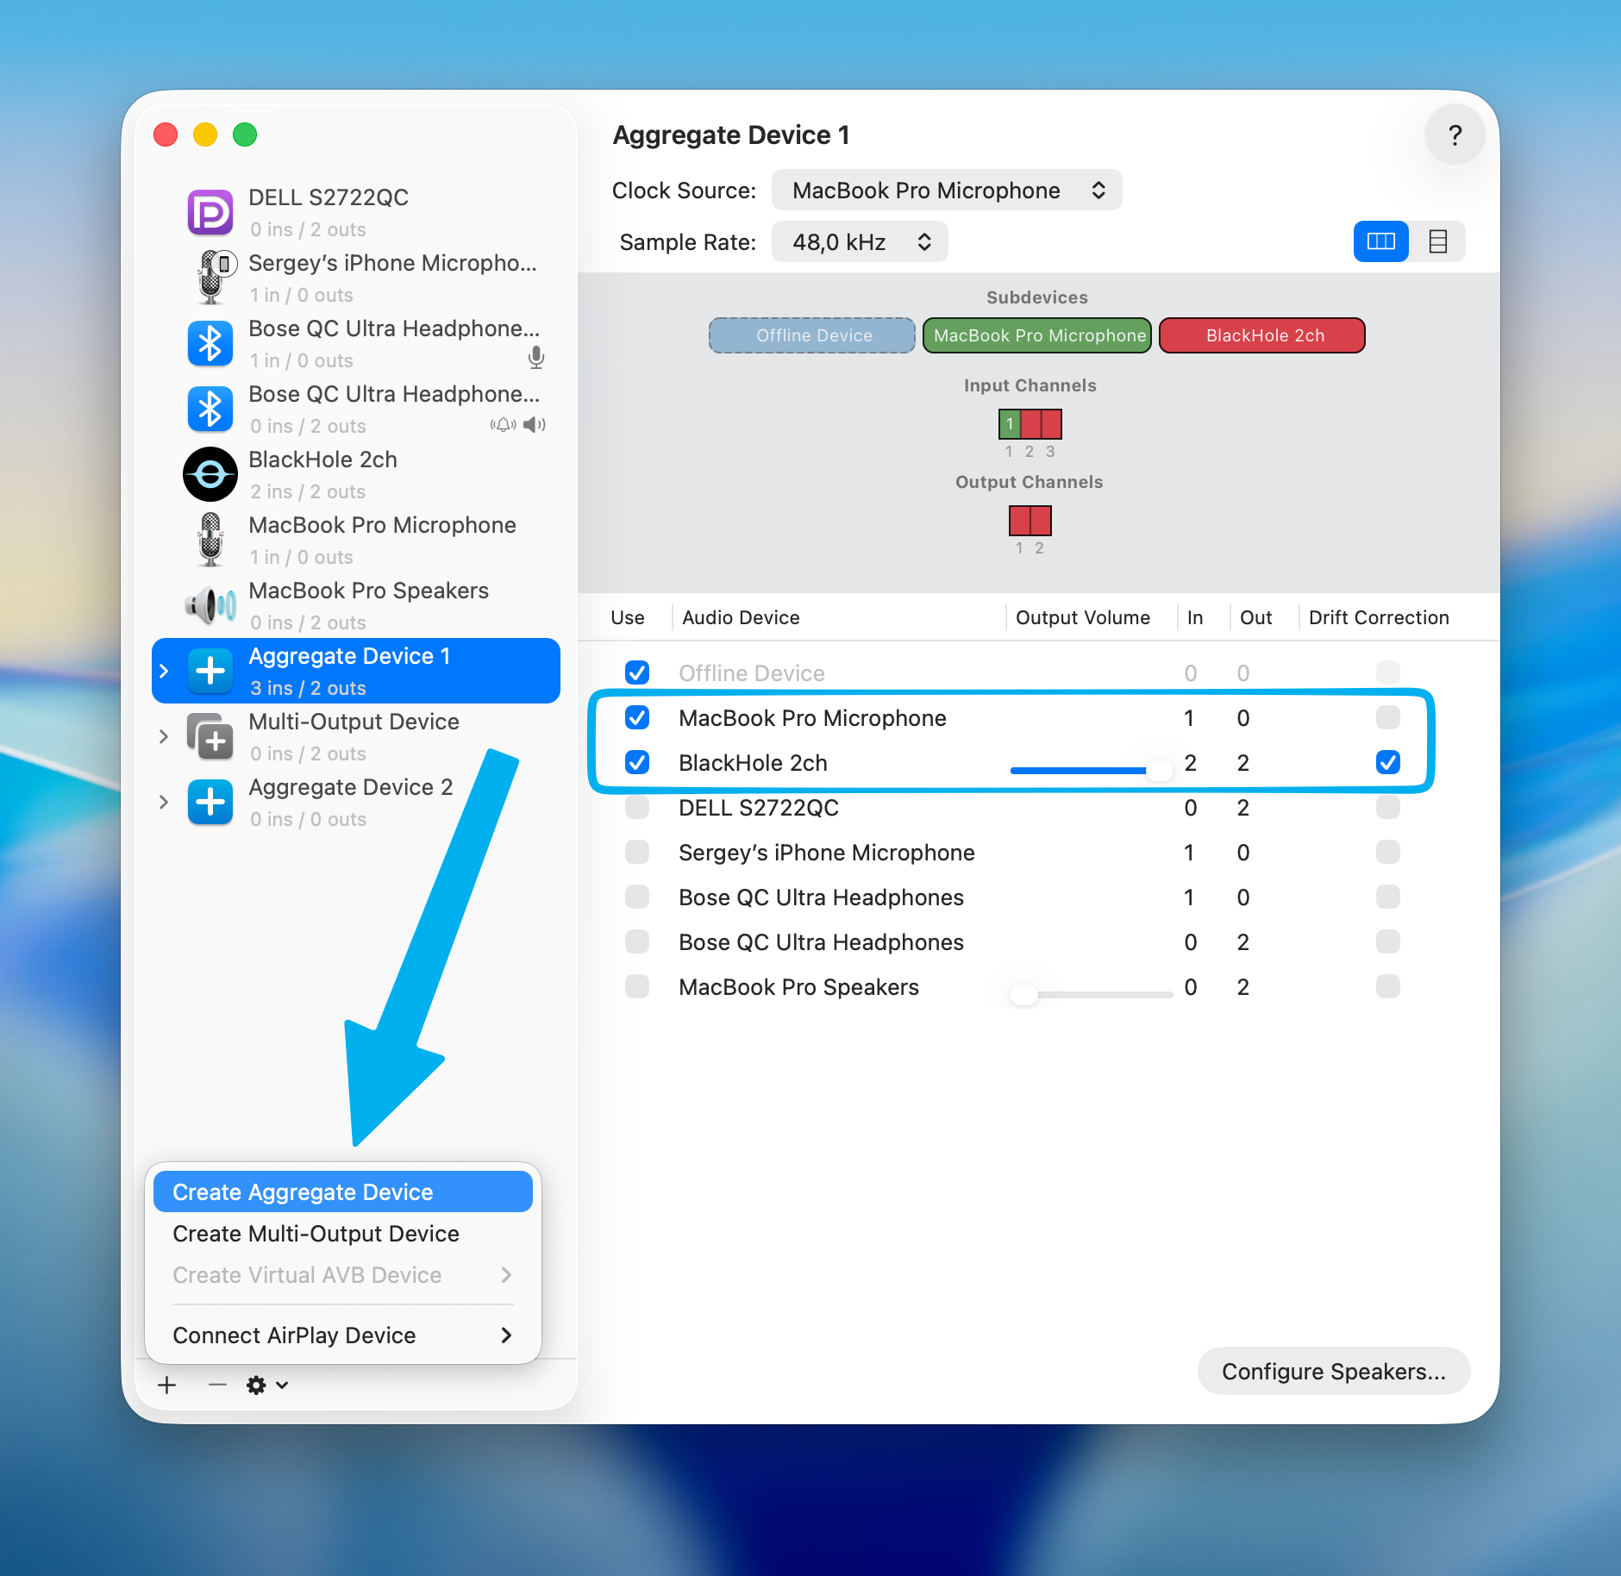Open help with the question mark button

point(1455,134)
